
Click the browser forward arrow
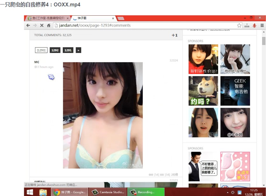[x=35, y=25]
